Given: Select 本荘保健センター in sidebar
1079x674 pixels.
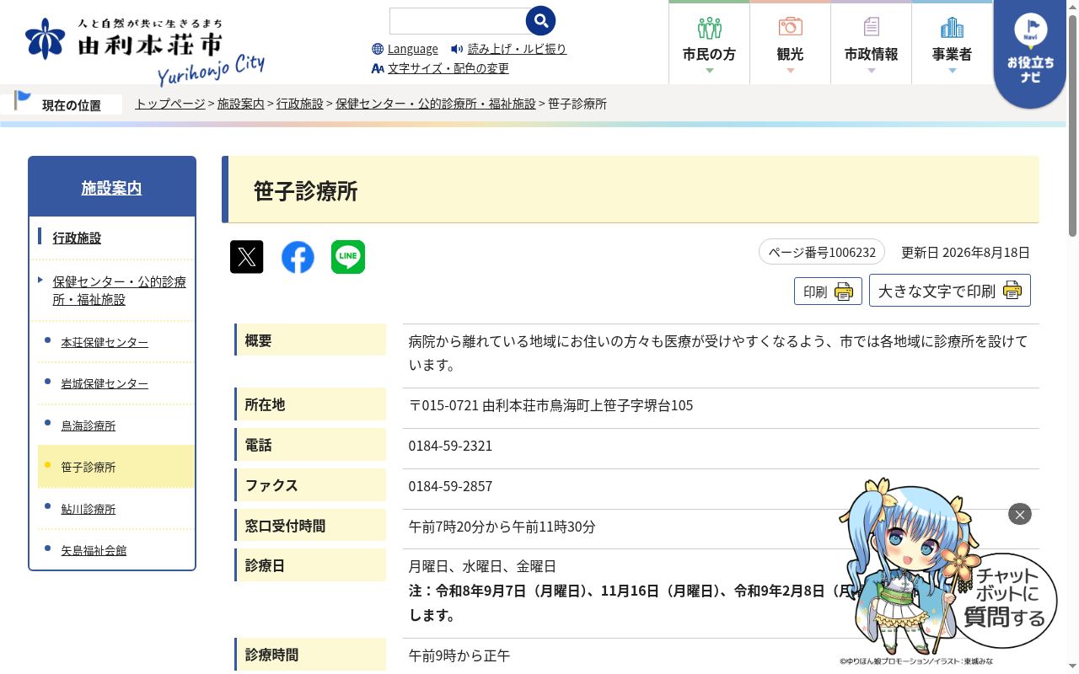Looking at the screenshot, I should [x=105, y=342].
